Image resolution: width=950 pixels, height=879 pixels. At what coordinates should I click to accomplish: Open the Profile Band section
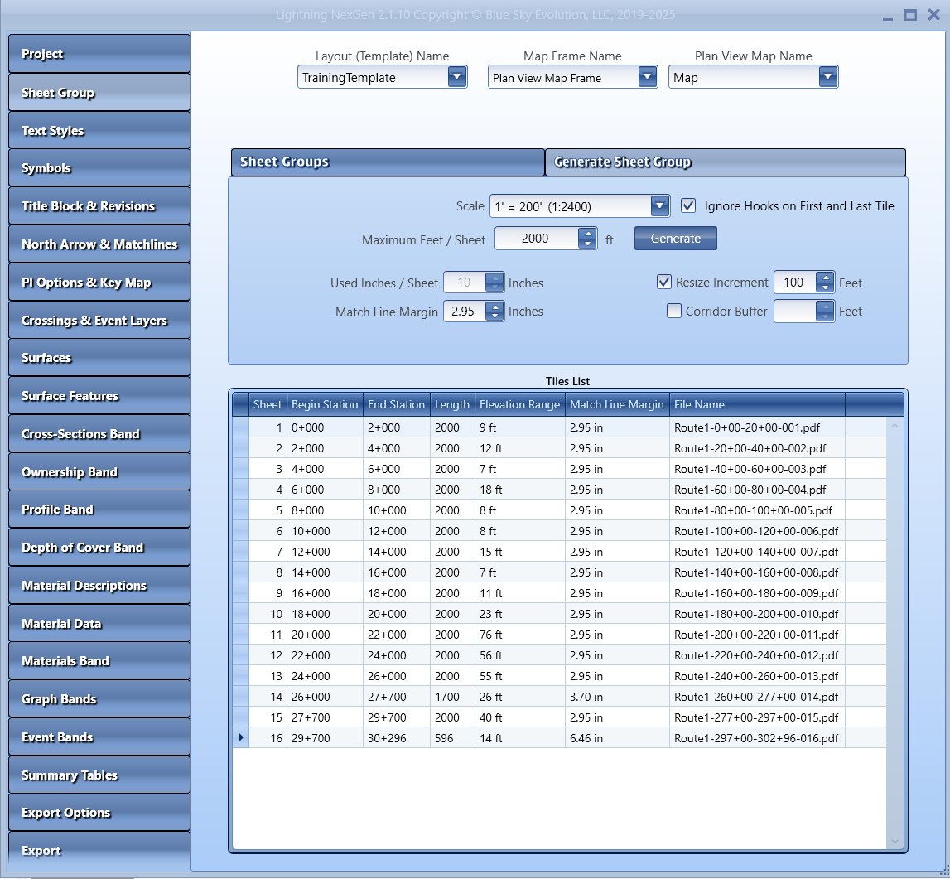point(99,510)
